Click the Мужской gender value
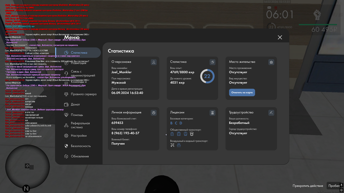The height and width of the screenshot is (193, 344). [119, 83]
